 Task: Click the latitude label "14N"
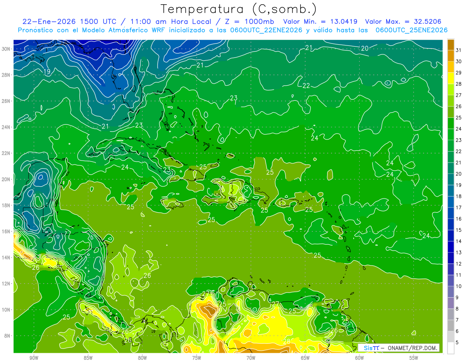click(x=6, y=258)
